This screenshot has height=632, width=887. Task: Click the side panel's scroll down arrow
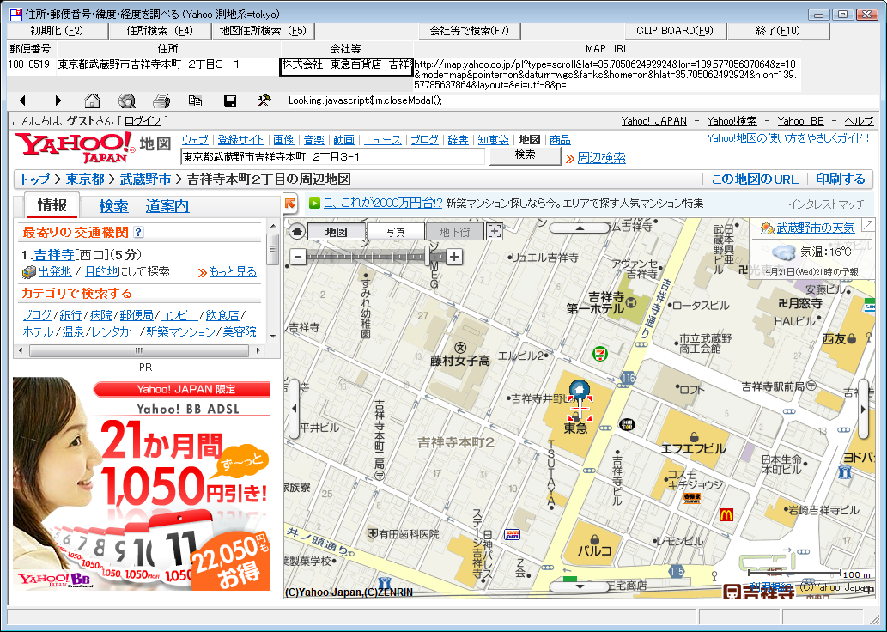coord(273,336)
